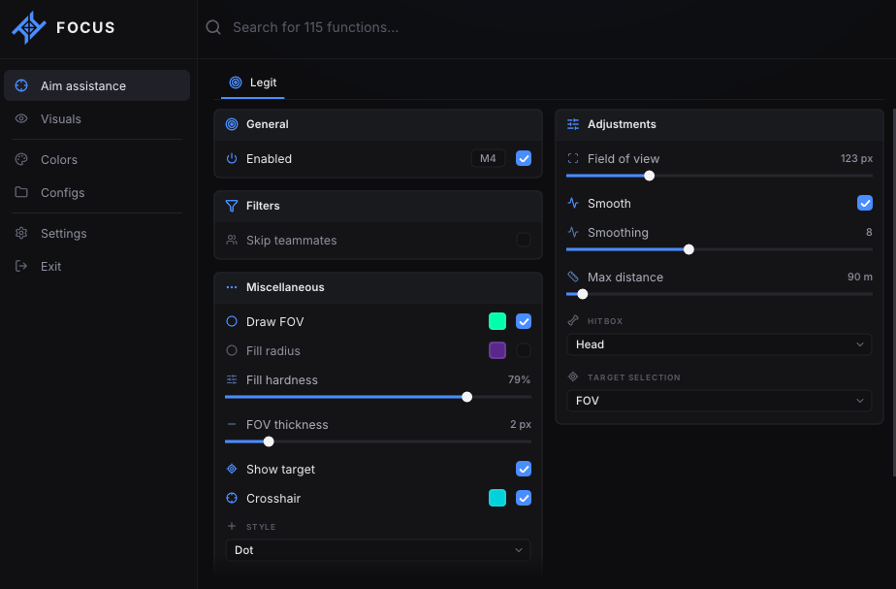
Task: Open the Visuals menu item
Action: pyautogui.click(x=97, y=119)
